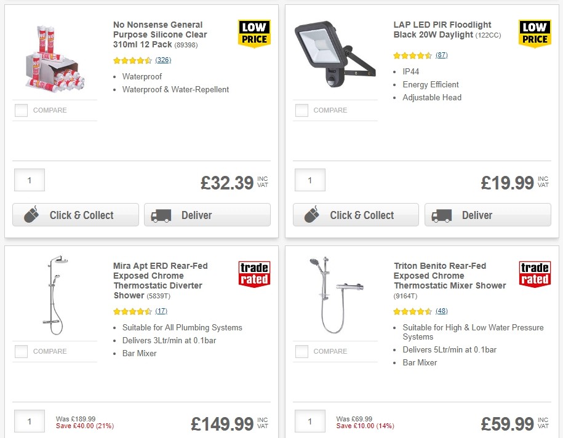
Task: Select Click & Collect for No Nonsense silicone
Action: point(75,215)
